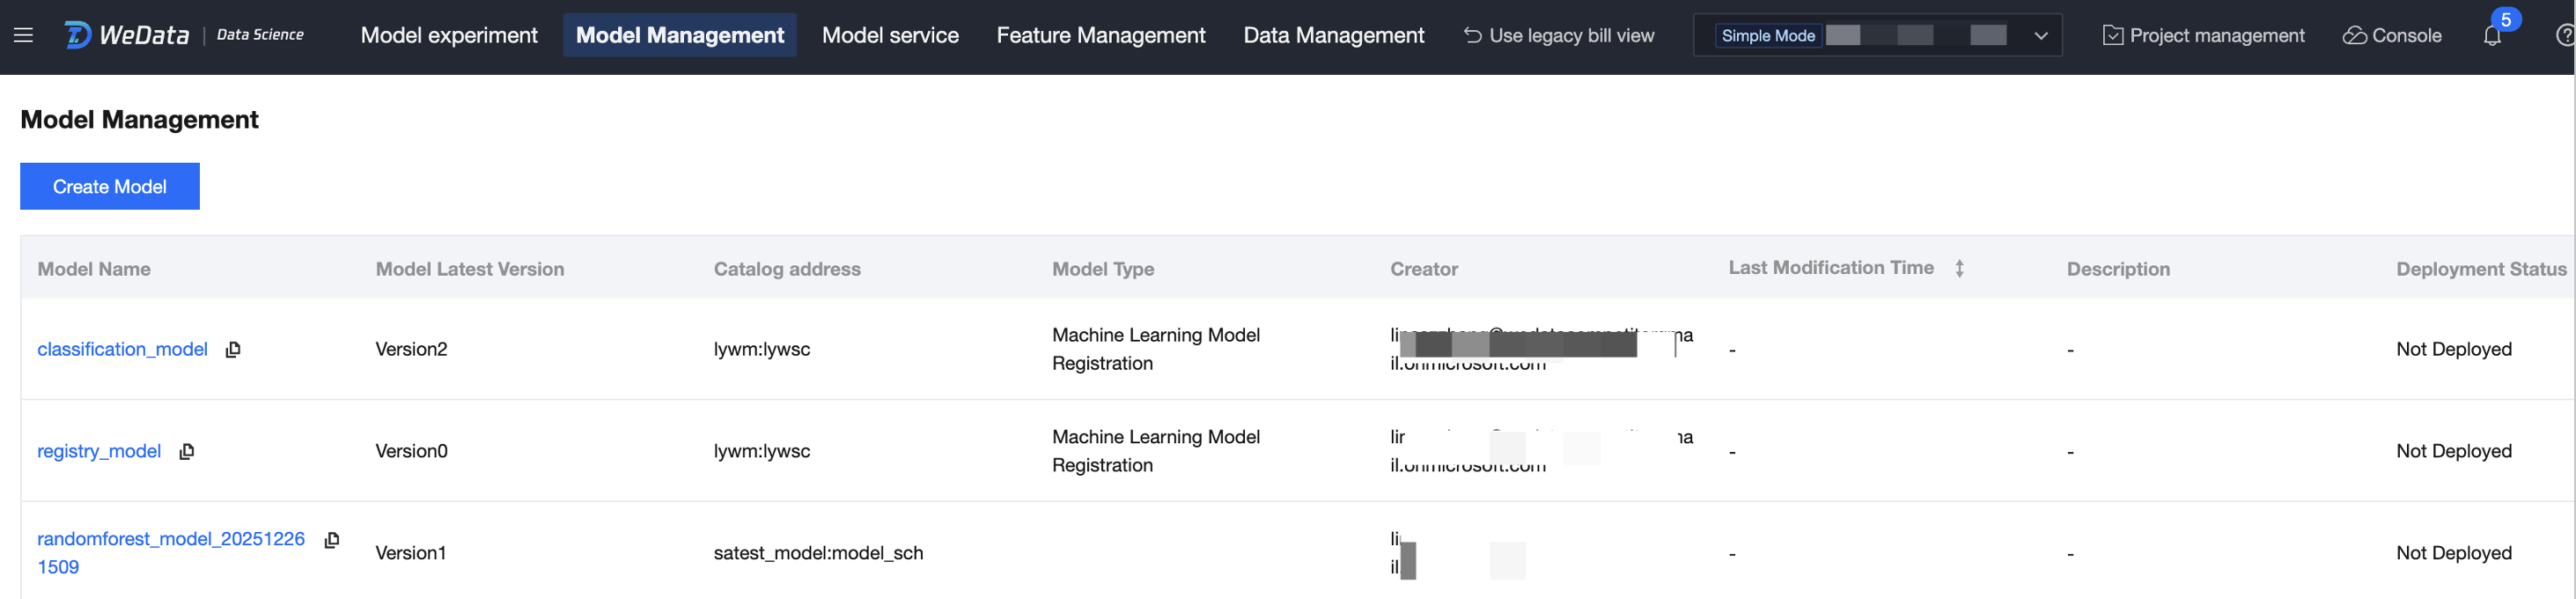Image resolution: width=2576 pixels, height=599 pixels.
Task: Open the notifications bell
Action: point(2492,35)
